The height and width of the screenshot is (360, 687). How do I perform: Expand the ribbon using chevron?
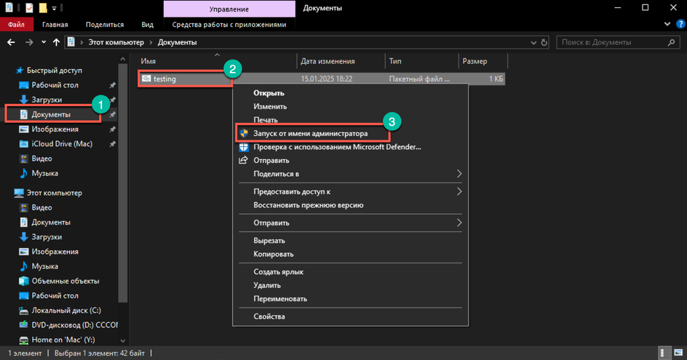(667, 25)
